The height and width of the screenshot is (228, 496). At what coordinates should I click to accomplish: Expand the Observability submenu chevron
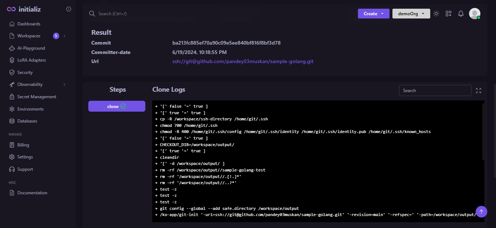pyautogui.click(x=64, y=84)
